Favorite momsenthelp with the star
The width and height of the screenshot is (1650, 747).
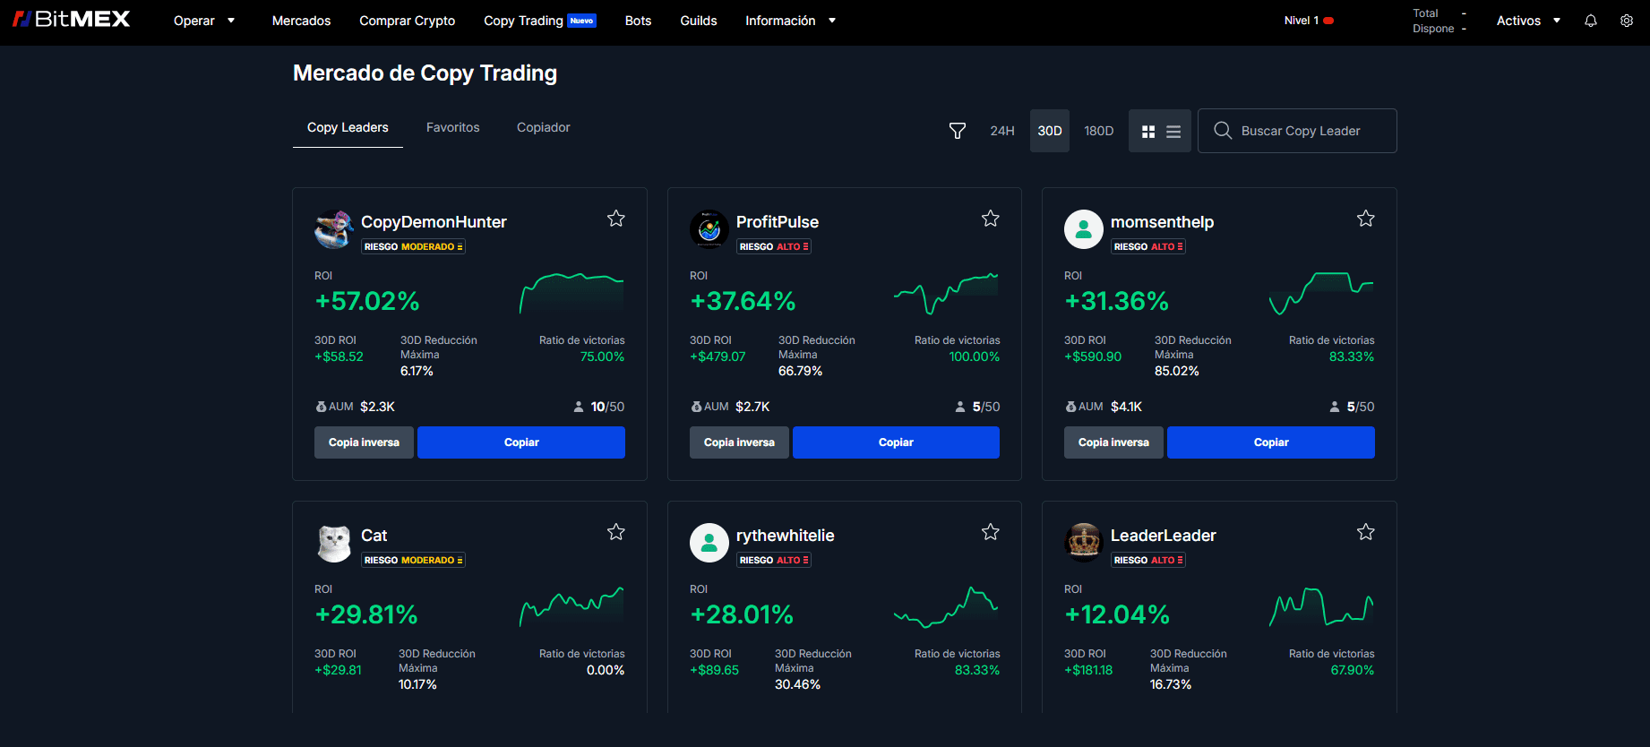[1366, 219]
